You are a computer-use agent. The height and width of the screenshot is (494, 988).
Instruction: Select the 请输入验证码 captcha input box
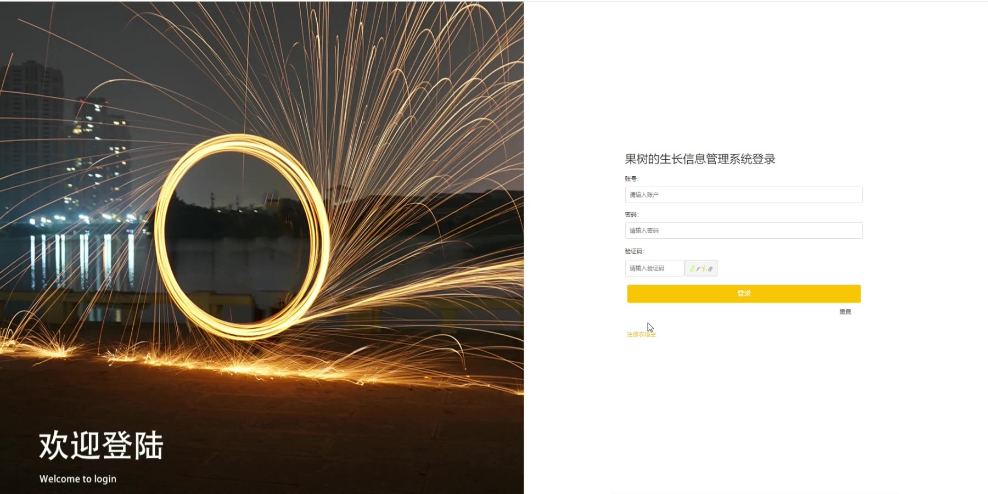click(x=654, y=268)
